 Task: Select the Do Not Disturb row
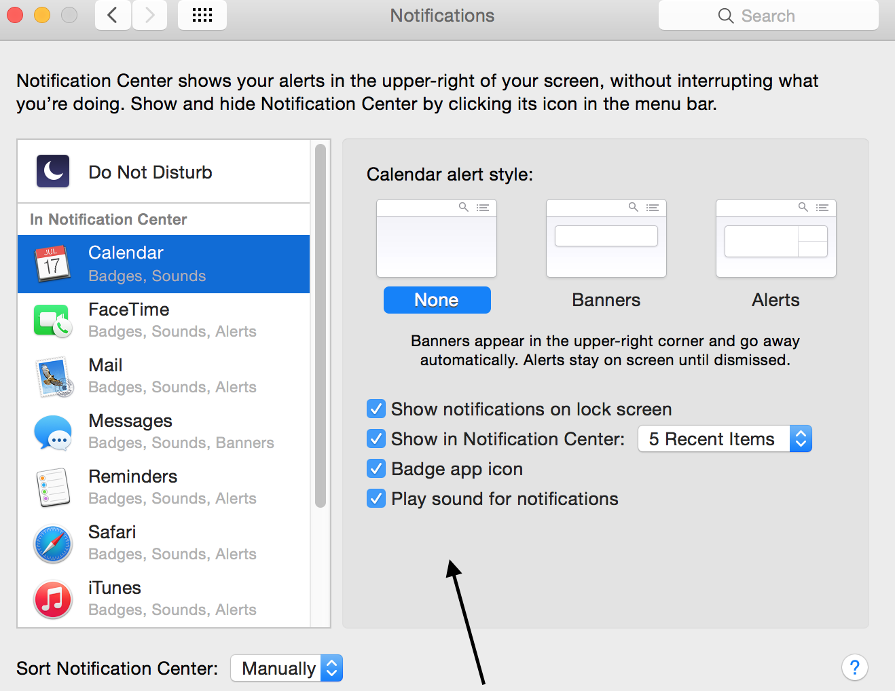164,172
